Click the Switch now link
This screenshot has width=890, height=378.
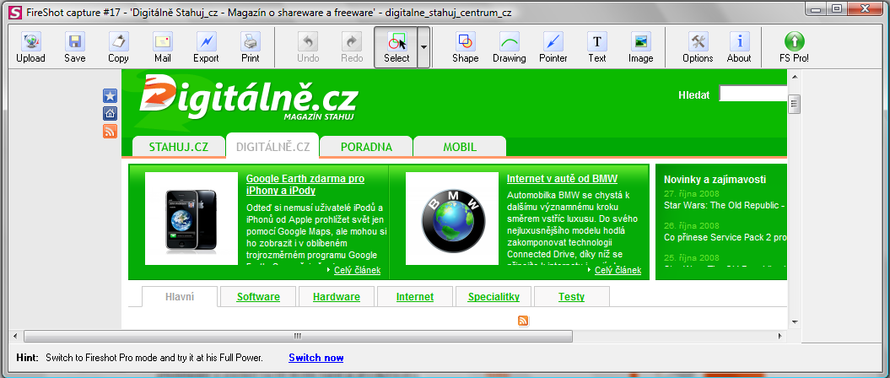pos(316,358)
